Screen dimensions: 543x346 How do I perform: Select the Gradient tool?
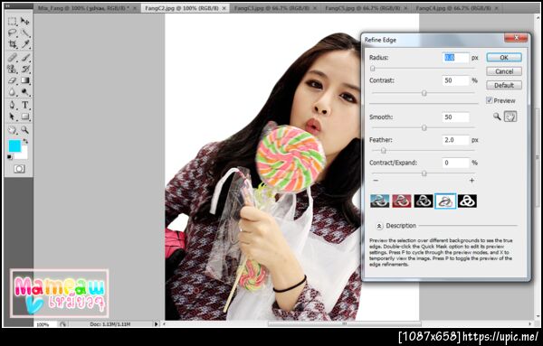coord(25,80)
